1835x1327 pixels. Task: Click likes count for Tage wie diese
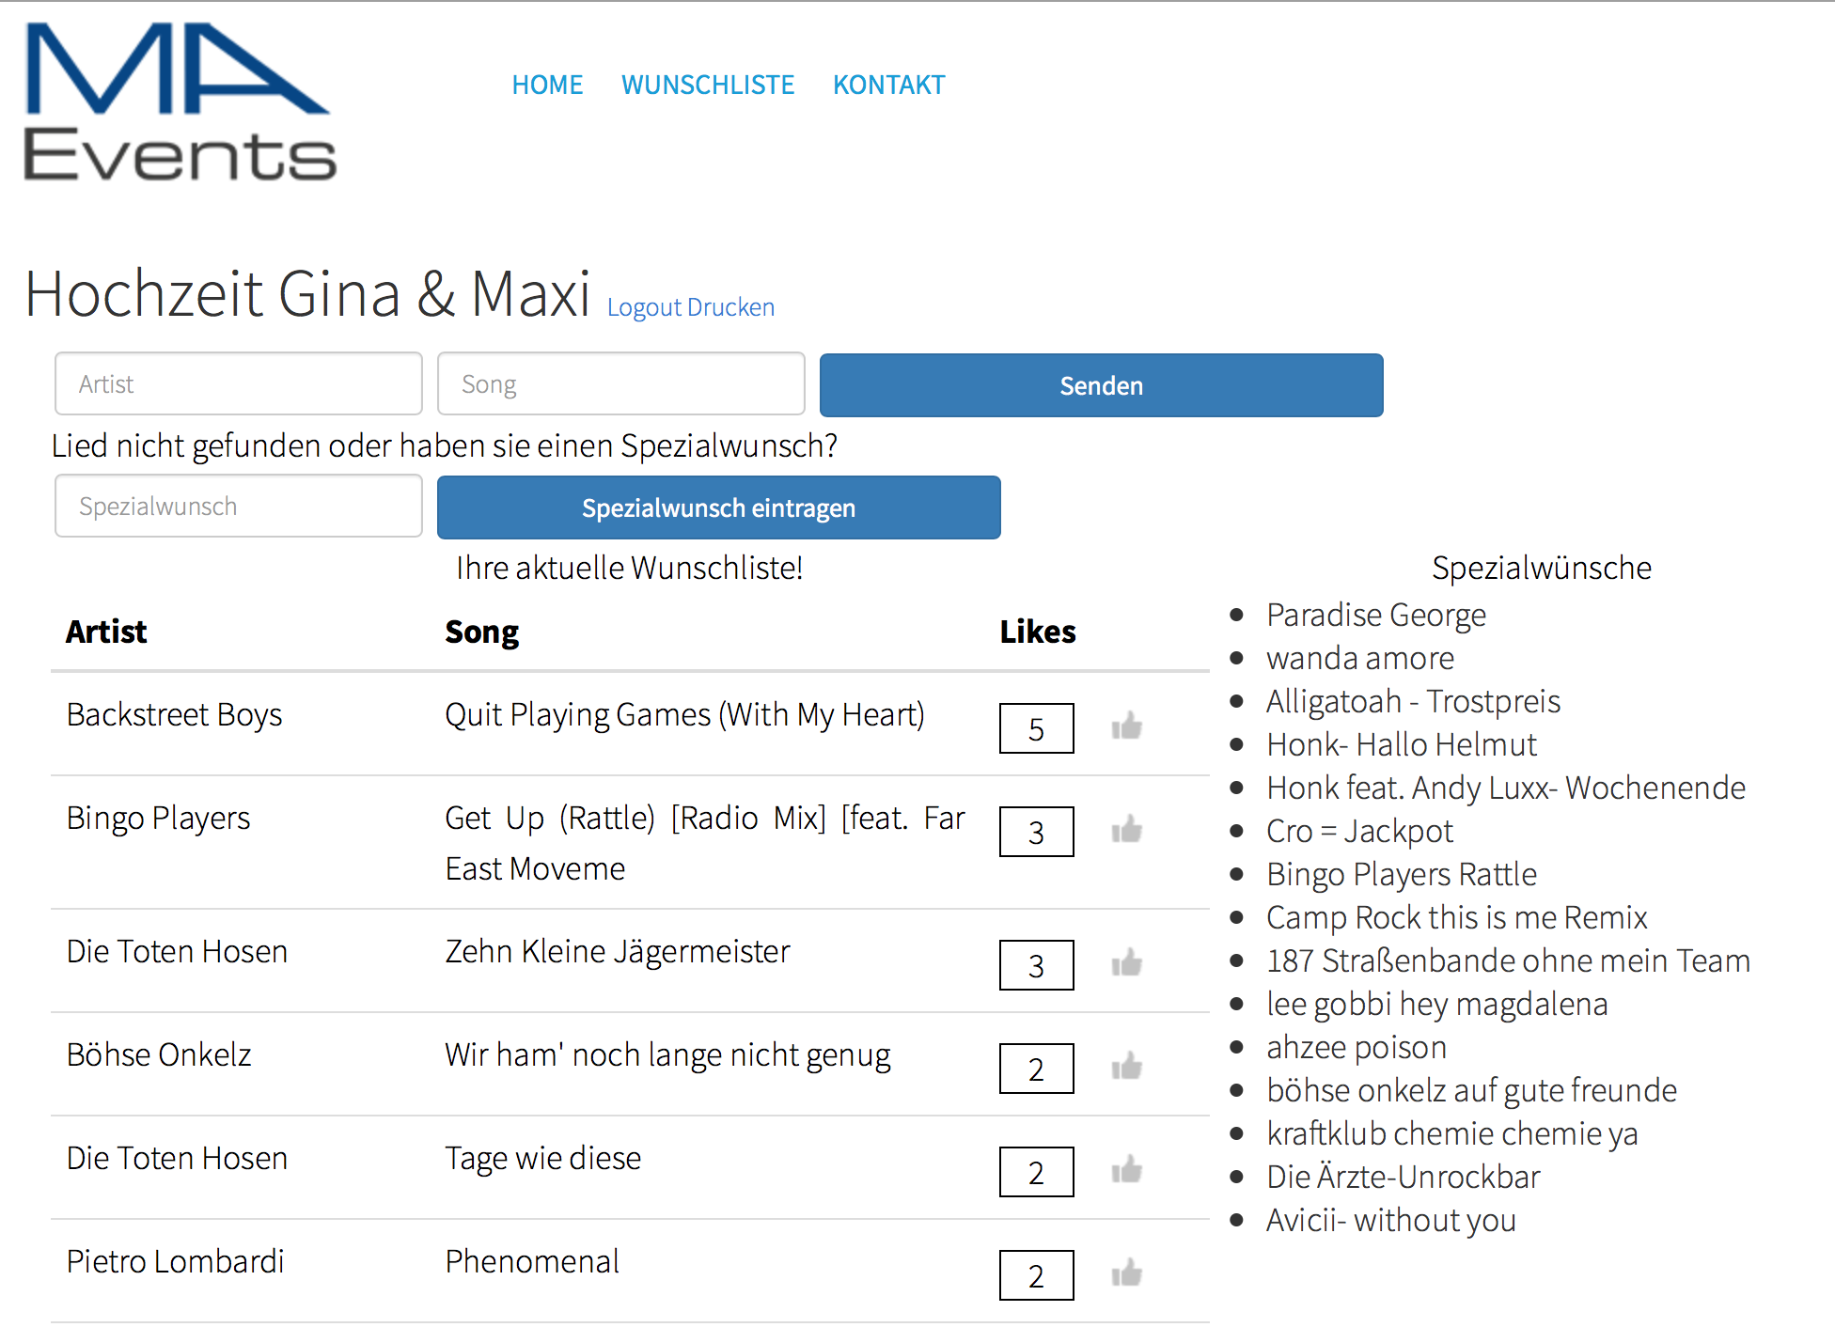(1036, 1172)
